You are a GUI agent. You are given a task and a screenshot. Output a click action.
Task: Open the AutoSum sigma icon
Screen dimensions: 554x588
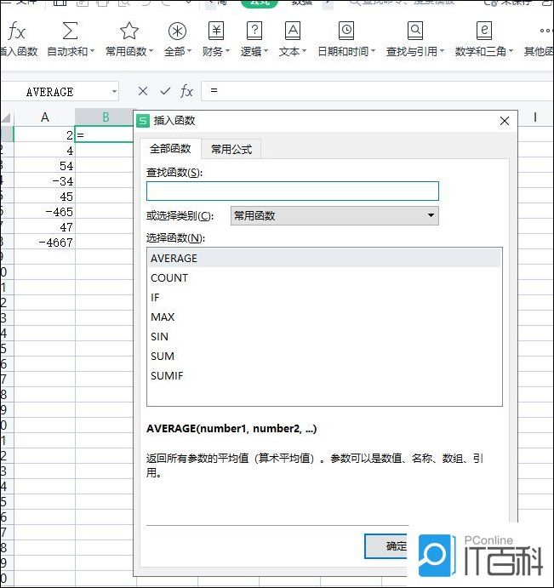70,31
